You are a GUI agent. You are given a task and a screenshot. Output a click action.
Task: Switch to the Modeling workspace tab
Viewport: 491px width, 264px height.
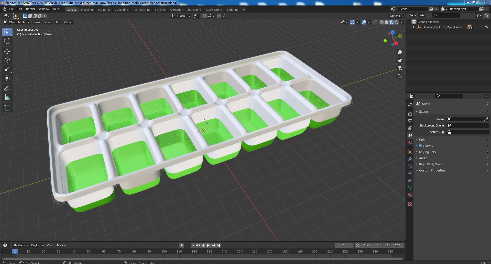click(87, 10)
